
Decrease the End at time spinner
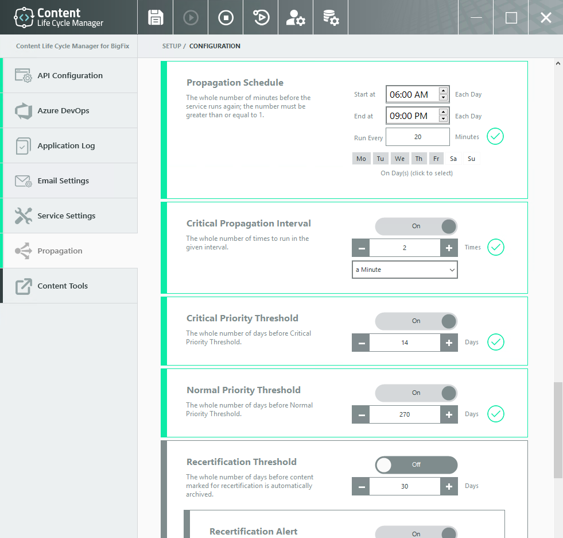click(x=443, y=119)
